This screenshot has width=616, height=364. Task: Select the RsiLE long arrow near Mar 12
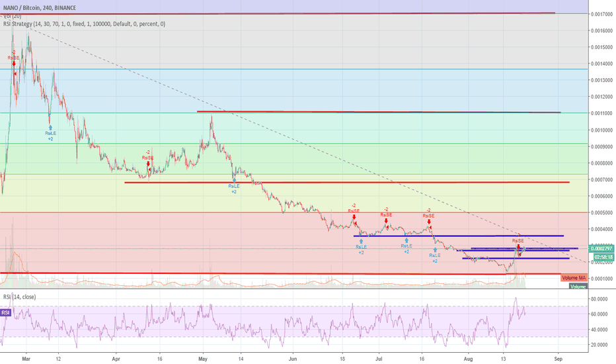pyautogui.click(x=51, y=133)
